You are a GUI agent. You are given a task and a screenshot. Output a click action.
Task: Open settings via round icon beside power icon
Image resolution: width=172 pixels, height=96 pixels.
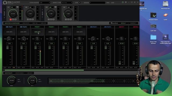click(126, 2)
